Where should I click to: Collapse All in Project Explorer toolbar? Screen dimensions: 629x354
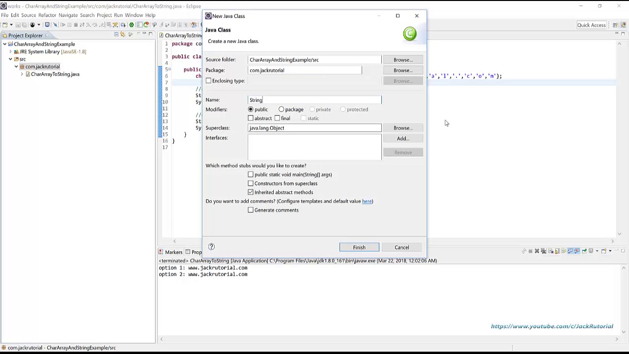pyautogui.click(x=116, y=34)
